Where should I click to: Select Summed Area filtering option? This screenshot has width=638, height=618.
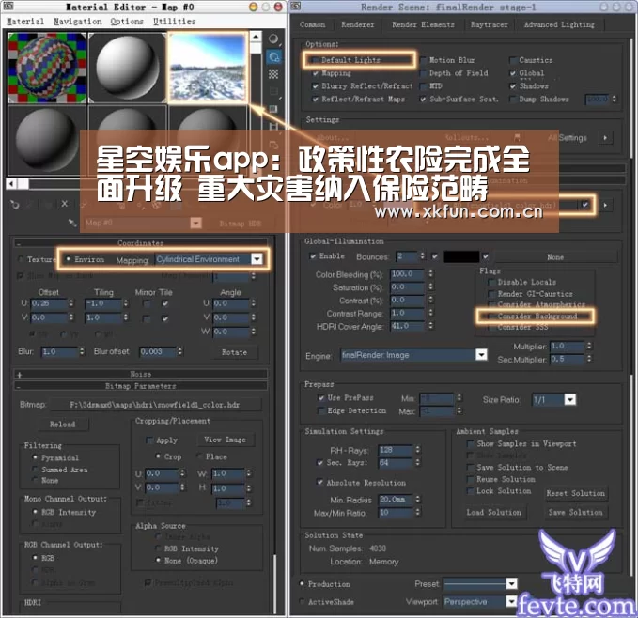click(36, 470)
